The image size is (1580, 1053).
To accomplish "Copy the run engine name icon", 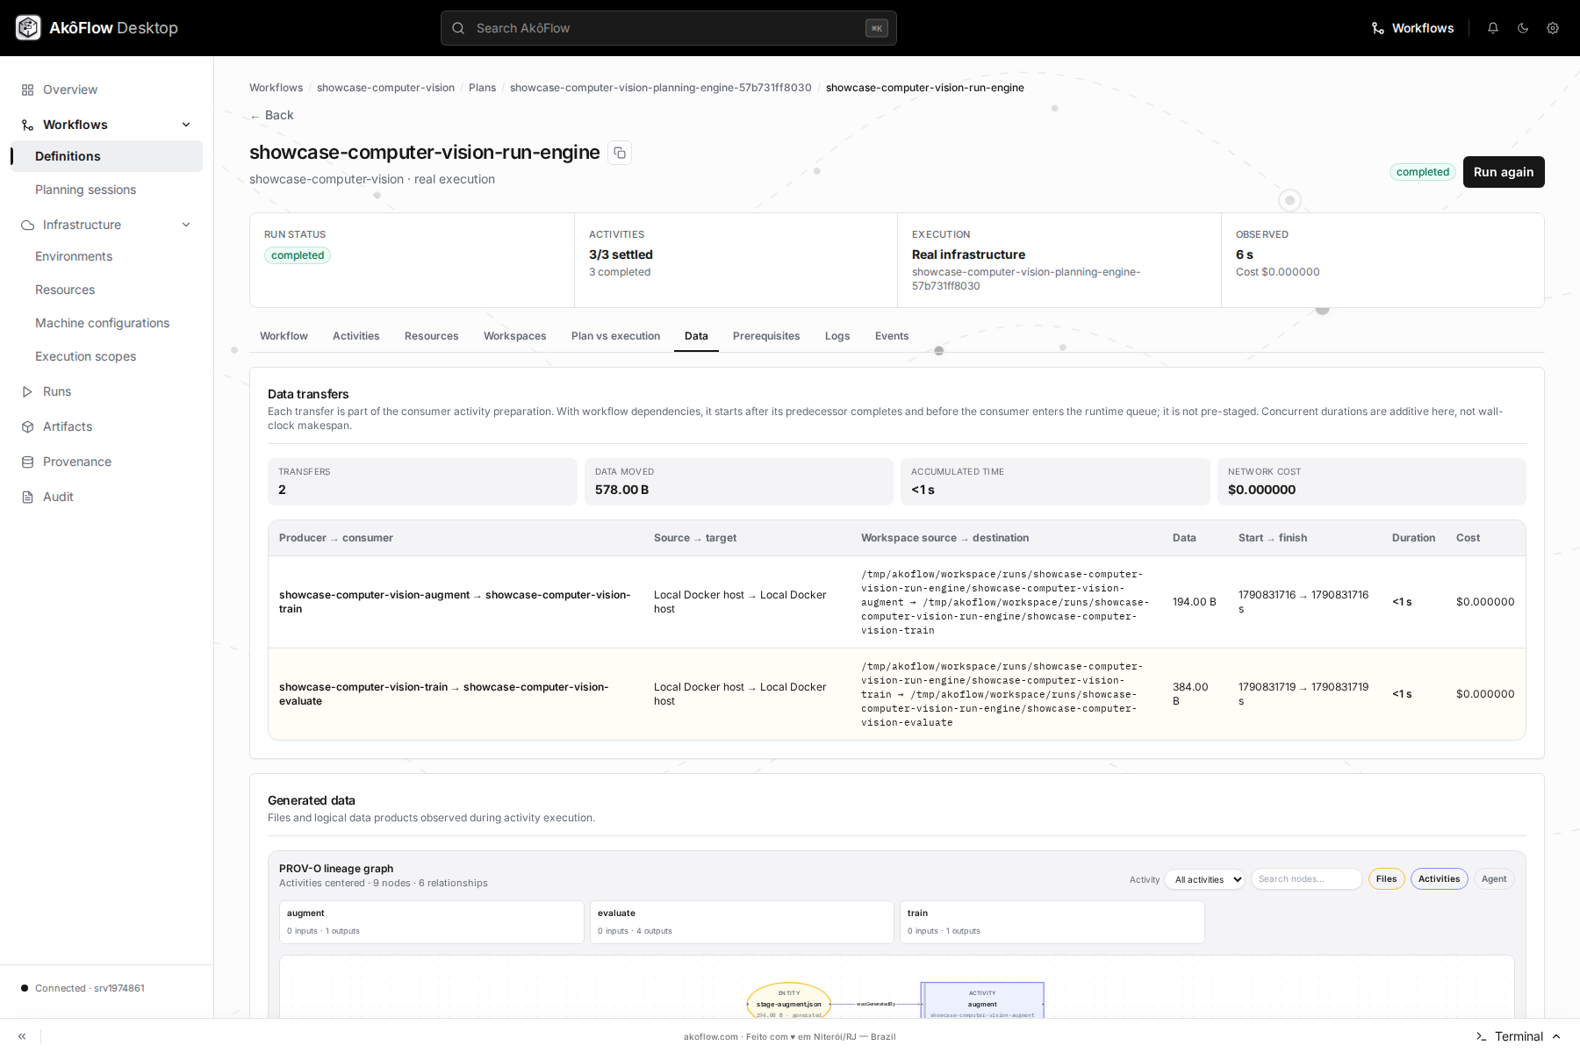I will [620, 153].
